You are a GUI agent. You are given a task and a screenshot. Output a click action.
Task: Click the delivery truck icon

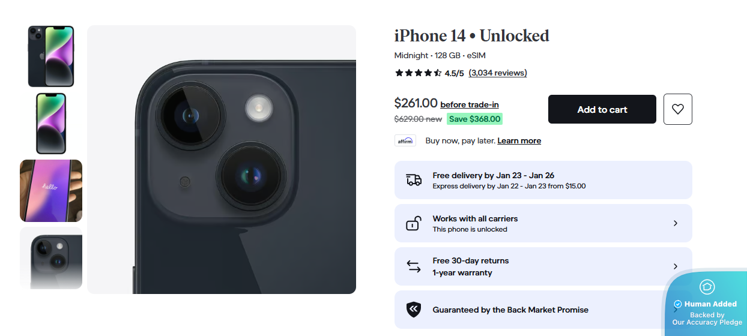pos(414,180)
